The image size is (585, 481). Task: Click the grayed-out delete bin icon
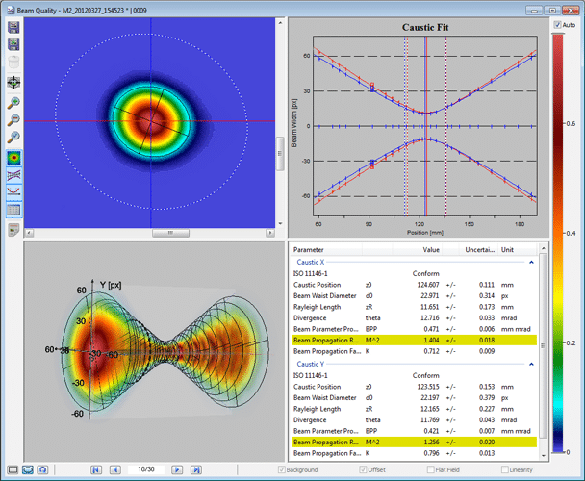pyautogui.click(x=13, y=62)
